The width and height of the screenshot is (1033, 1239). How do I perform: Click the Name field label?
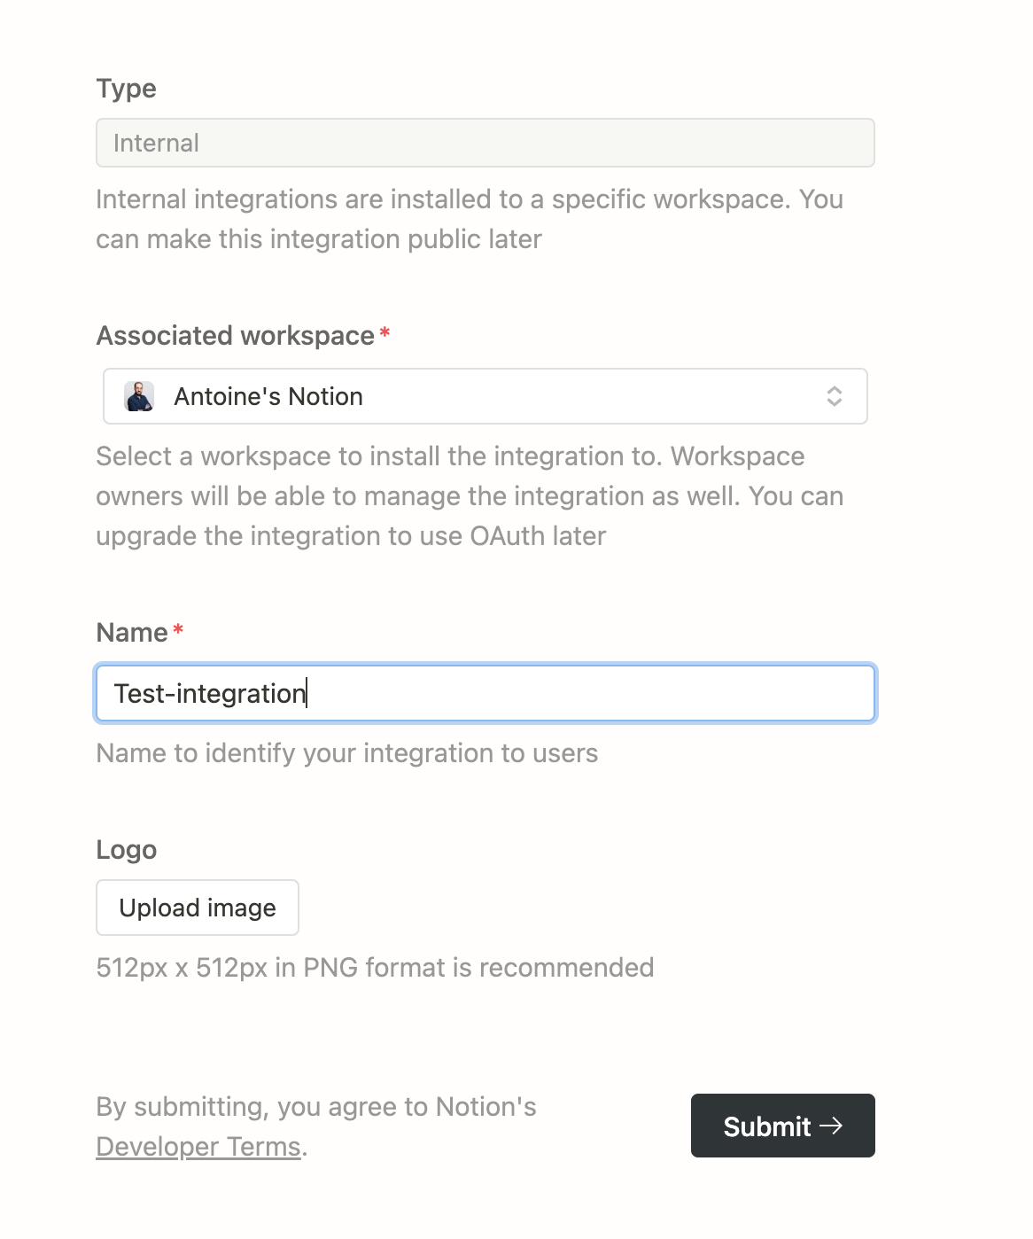(x=131, y=633)
